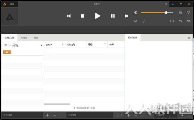Select the third music library tab
The width and height of the screenshot is (194, 120).
point(36,38)
